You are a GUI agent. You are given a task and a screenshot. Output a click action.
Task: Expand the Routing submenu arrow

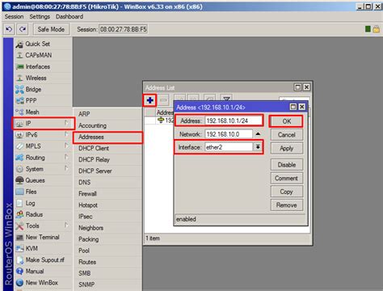[x=66, y=158]
